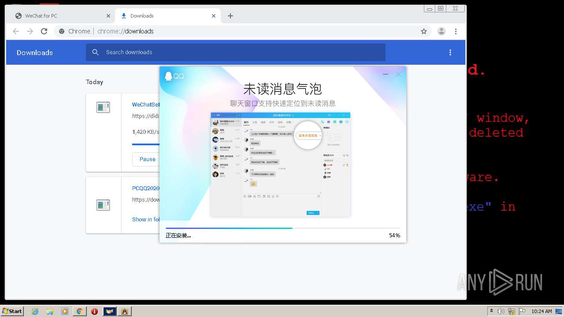Select the Downloads browser tab
This screenshot has width=564, height=317.
[167, 16]
